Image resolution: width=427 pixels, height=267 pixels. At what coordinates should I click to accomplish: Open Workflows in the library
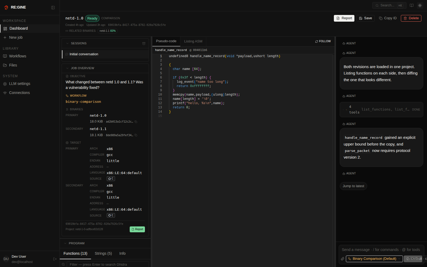pos(30,56)
